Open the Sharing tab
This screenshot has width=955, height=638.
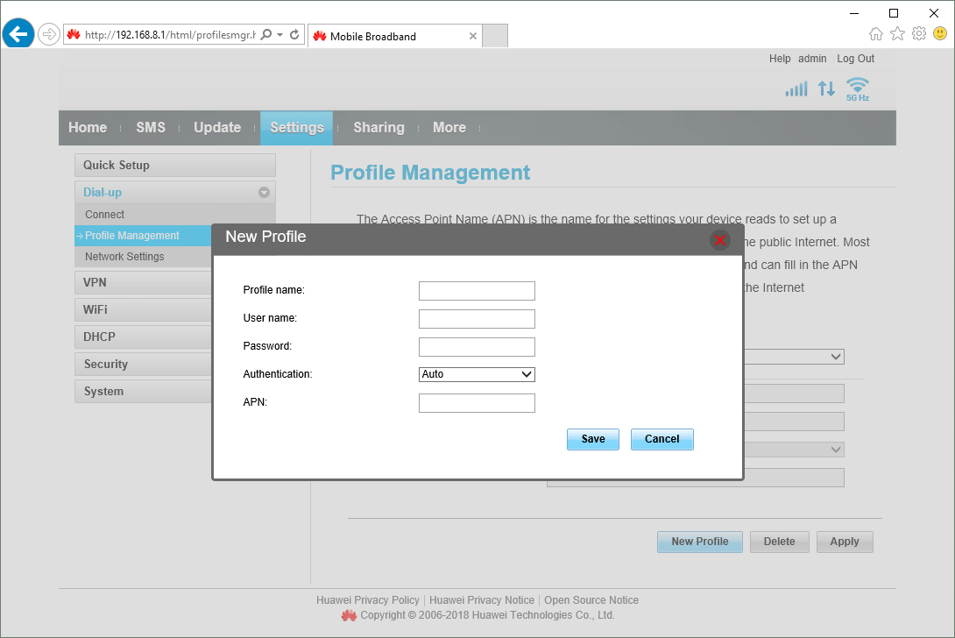[x=378, y=128]
